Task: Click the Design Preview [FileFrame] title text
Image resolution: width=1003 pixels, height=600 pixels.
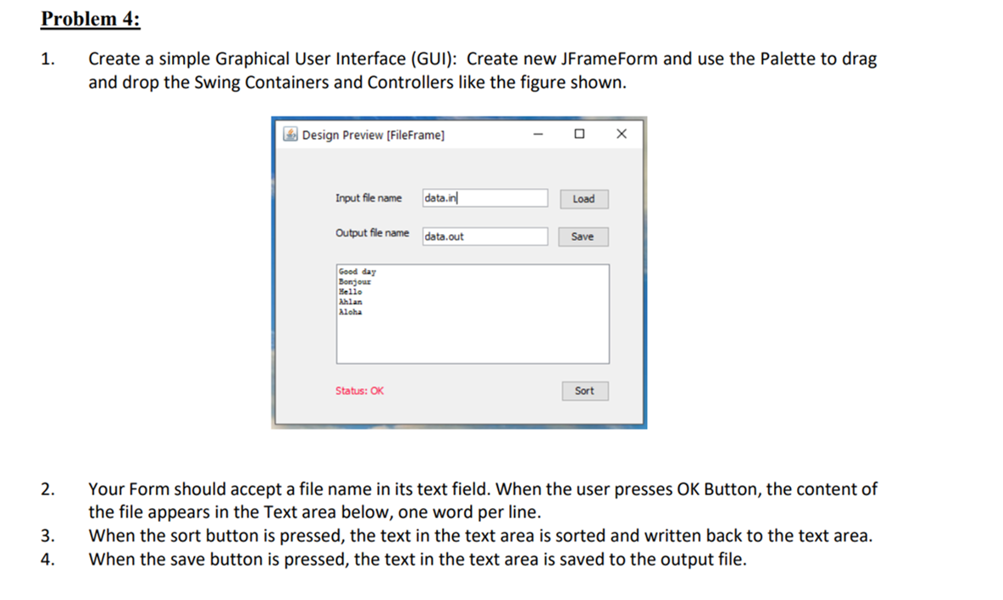Action: point(372,134)
